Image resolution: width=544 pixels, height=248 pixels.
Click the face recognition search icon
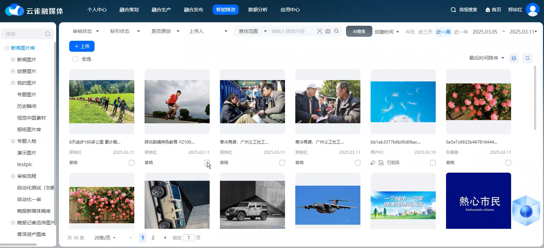(x=319, y=31)
